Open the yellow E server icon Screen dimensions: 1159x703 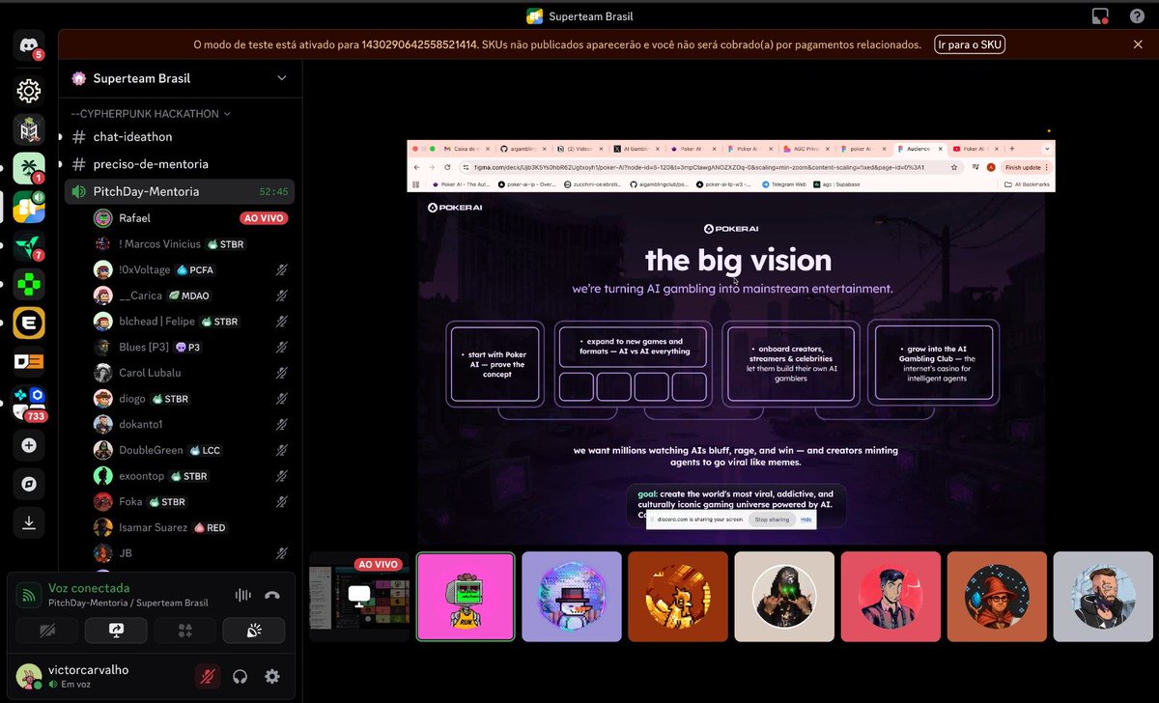click(x=29, y=323)
